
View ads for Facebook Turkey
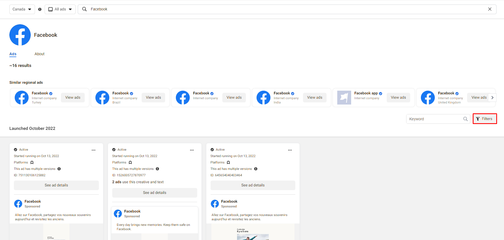(x=73, y=98)
